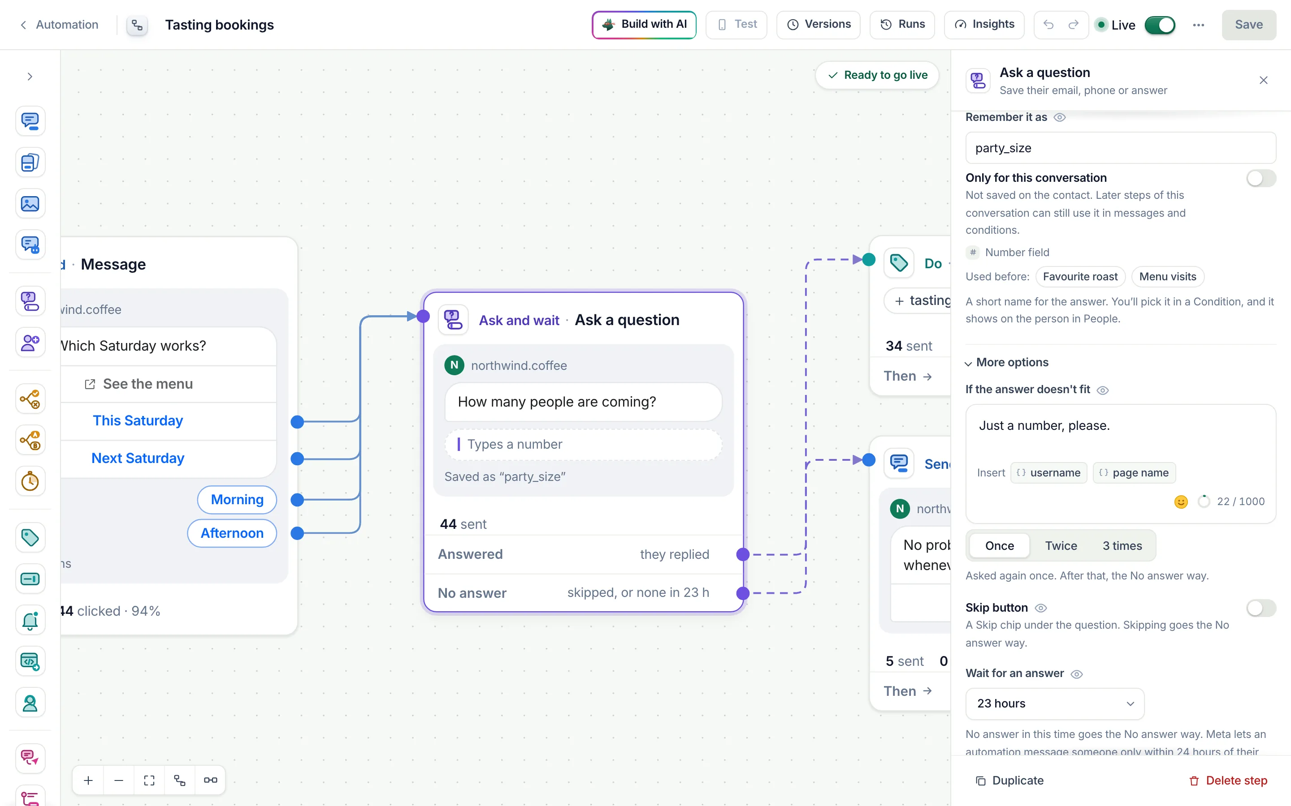
Task: Pick the Ask a question sidebar icon
Action: [30, 301]
